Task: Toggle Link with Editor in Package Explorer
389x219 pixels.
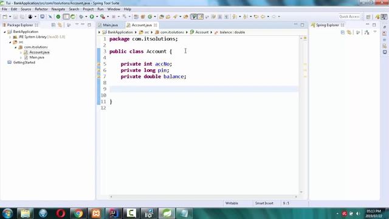Action: coord(60,25)
